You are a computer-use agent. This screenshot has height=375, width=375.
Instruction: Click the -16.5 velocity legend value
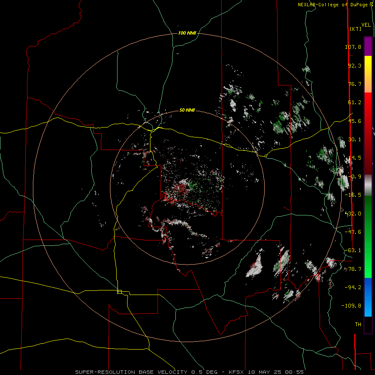(x=353, y=195)
